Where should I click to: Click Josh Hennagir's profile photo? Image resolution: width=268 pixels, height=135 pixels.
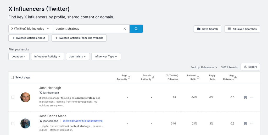25,97
